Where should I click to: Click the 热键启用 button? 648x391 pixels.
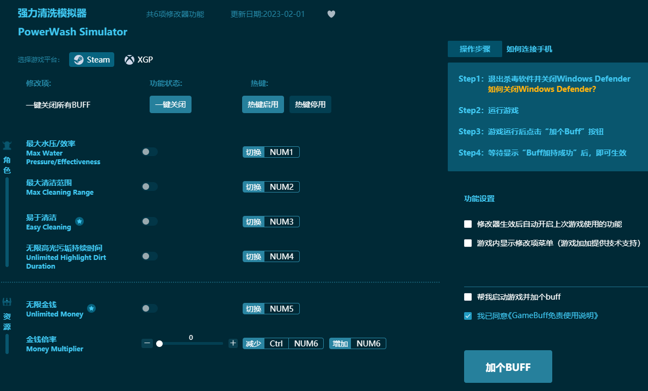click(263, 104)
